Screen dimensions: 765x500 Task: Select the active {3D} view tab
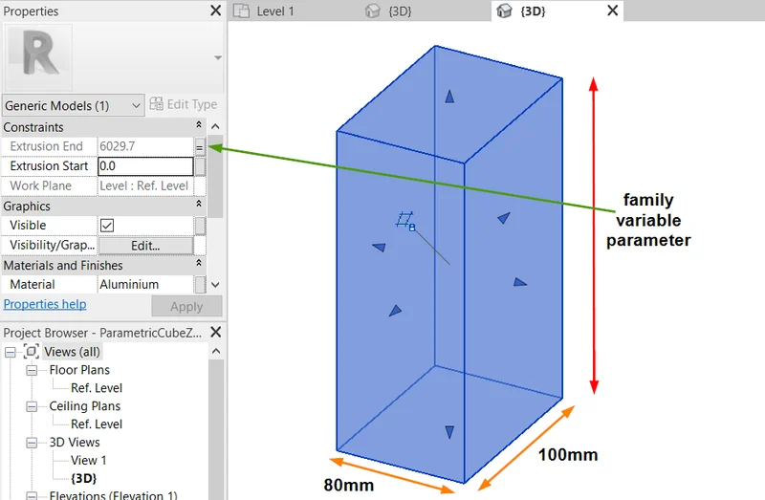click(x=533, y=11)
